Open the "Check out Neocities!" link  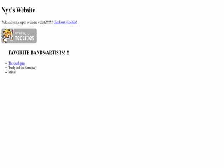pos(65,22)
